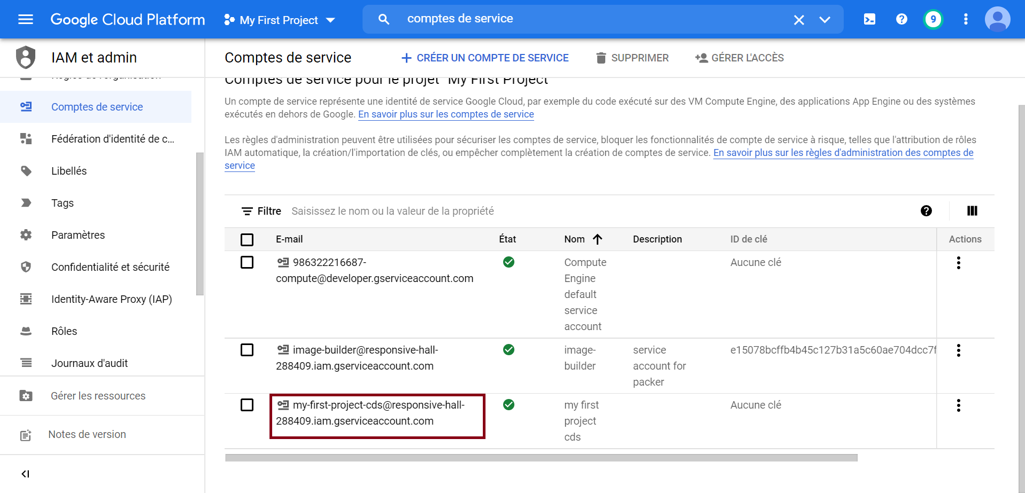1025x493 pixels.
Task: Open the My First Project selector
Action: click(279, 20)
